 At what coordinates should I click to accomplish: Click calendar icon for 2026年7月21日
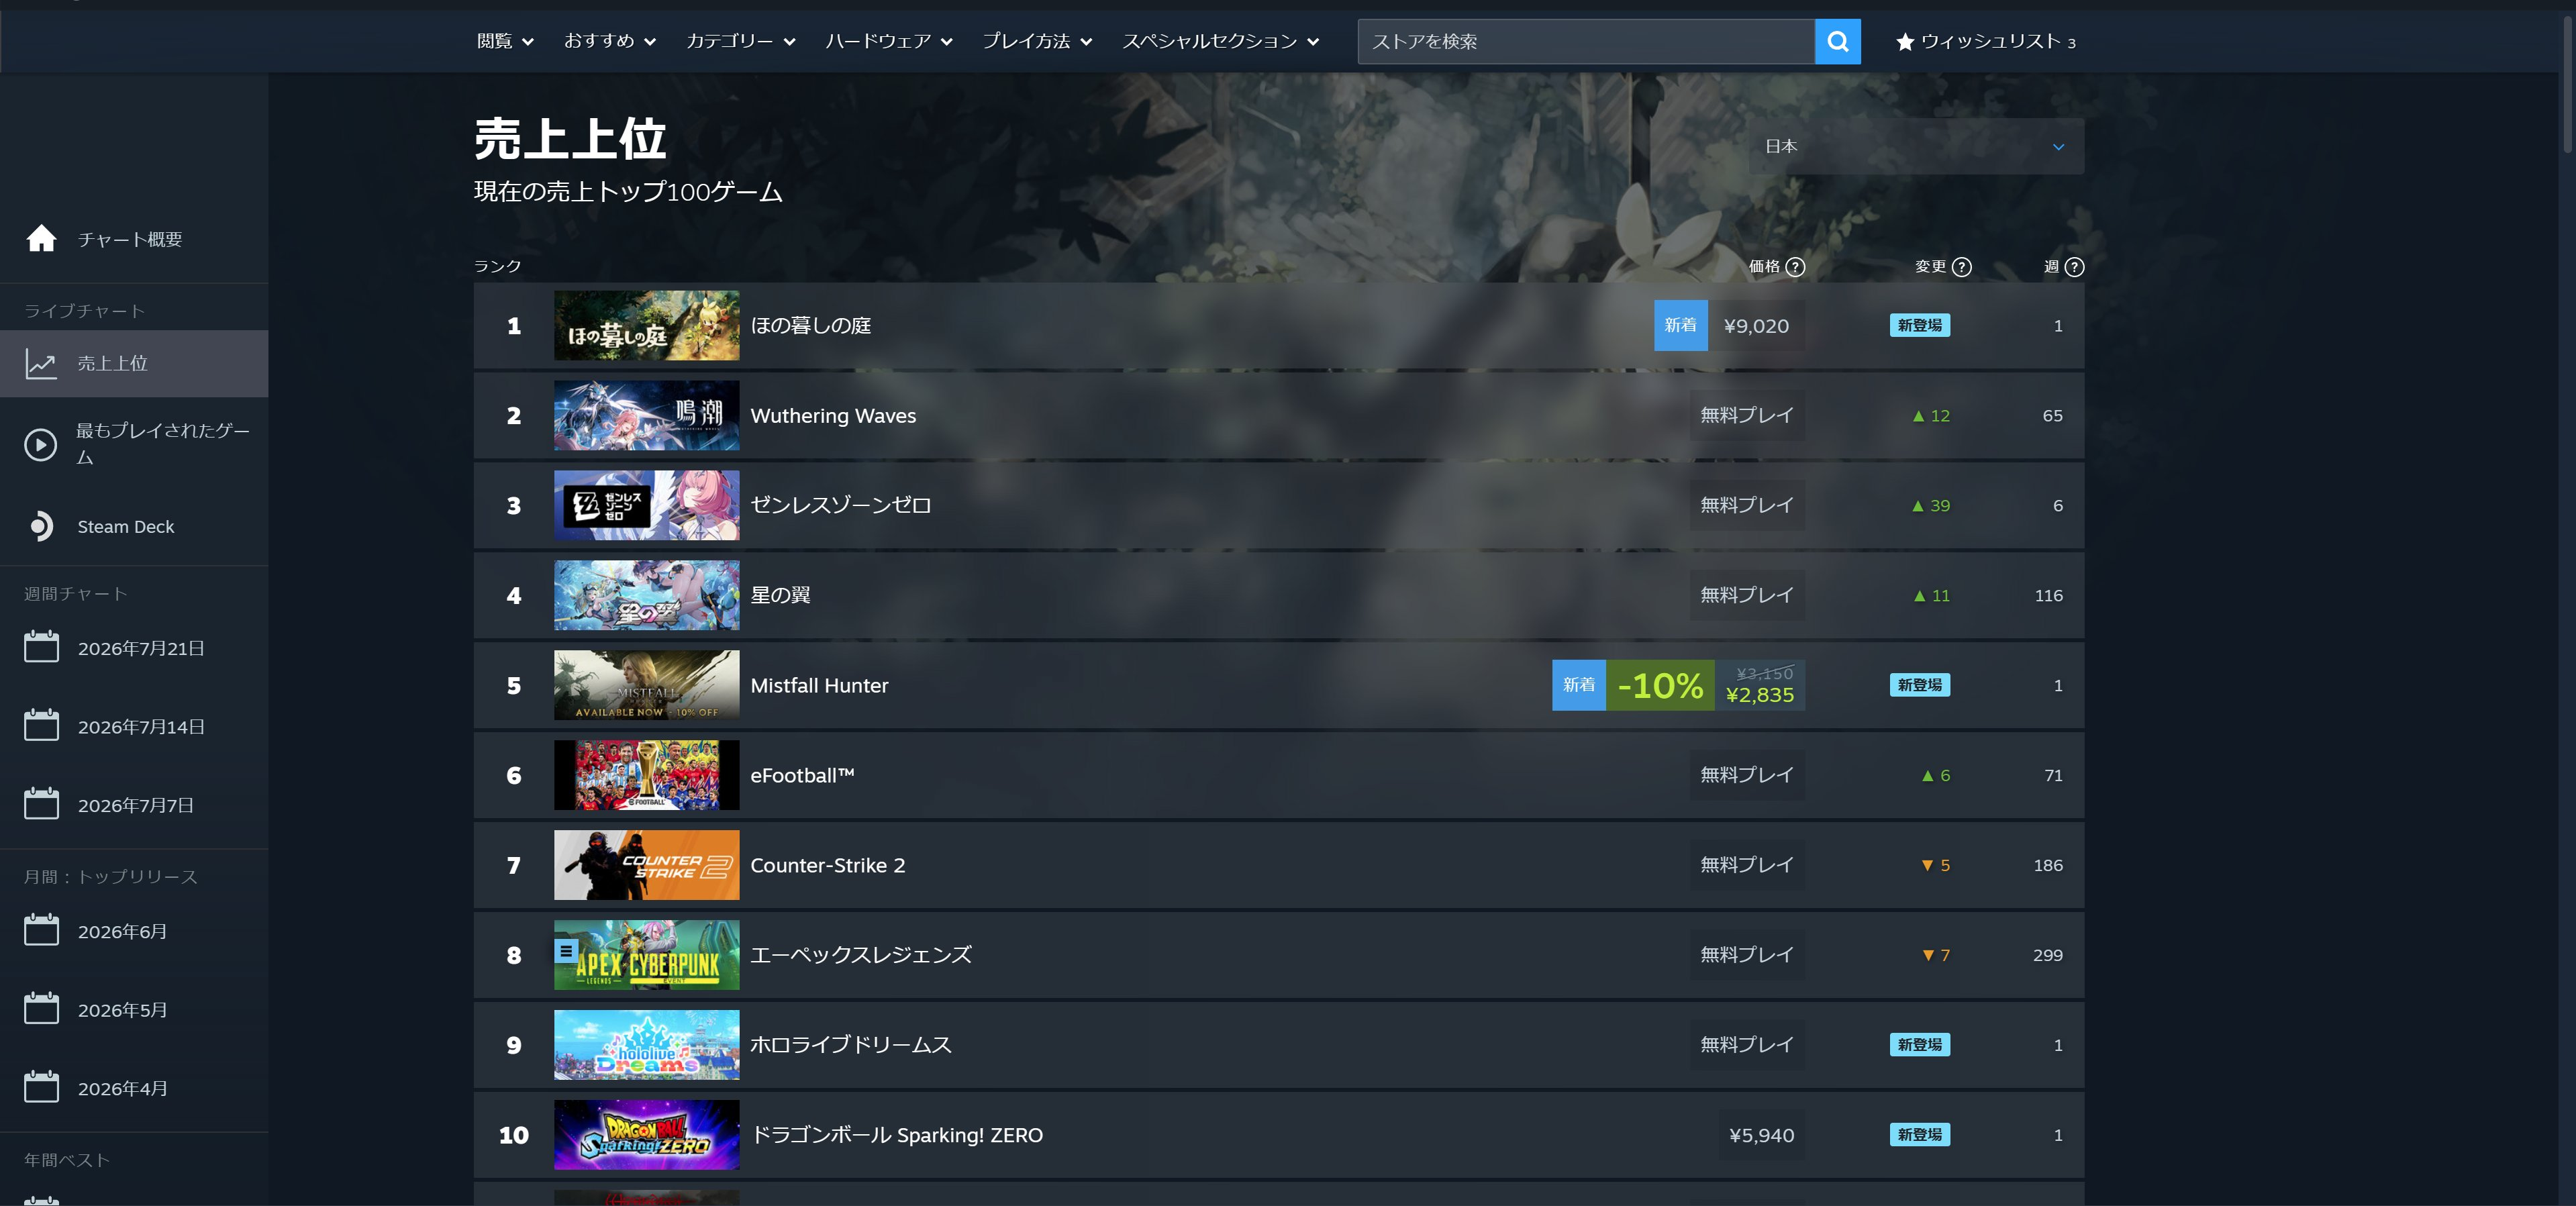pos(41,647)
